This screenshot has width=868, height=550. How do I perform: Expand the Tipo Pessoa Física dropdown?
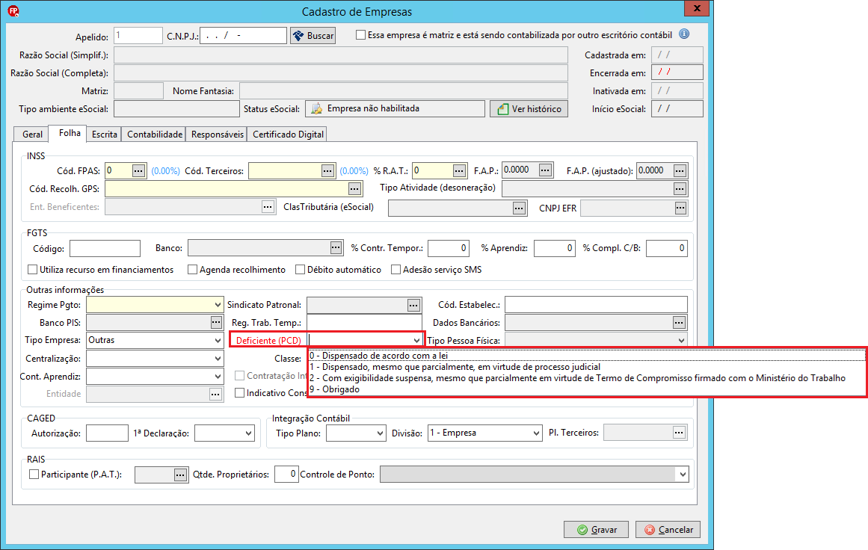click(x=681, y=341)
